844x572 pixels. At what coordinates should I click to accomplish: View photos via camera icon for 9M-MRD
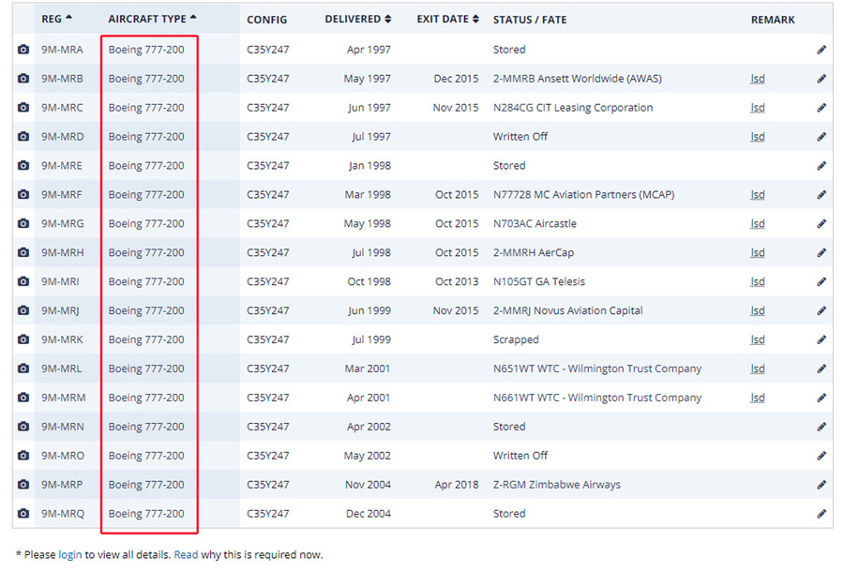[23, 137]
